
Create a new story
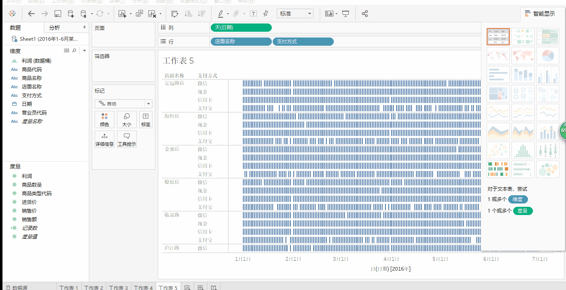point(213,286)
